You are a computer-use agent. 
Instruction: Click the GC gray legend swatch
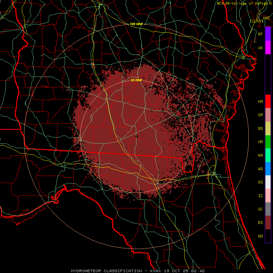tap(268, 209)
